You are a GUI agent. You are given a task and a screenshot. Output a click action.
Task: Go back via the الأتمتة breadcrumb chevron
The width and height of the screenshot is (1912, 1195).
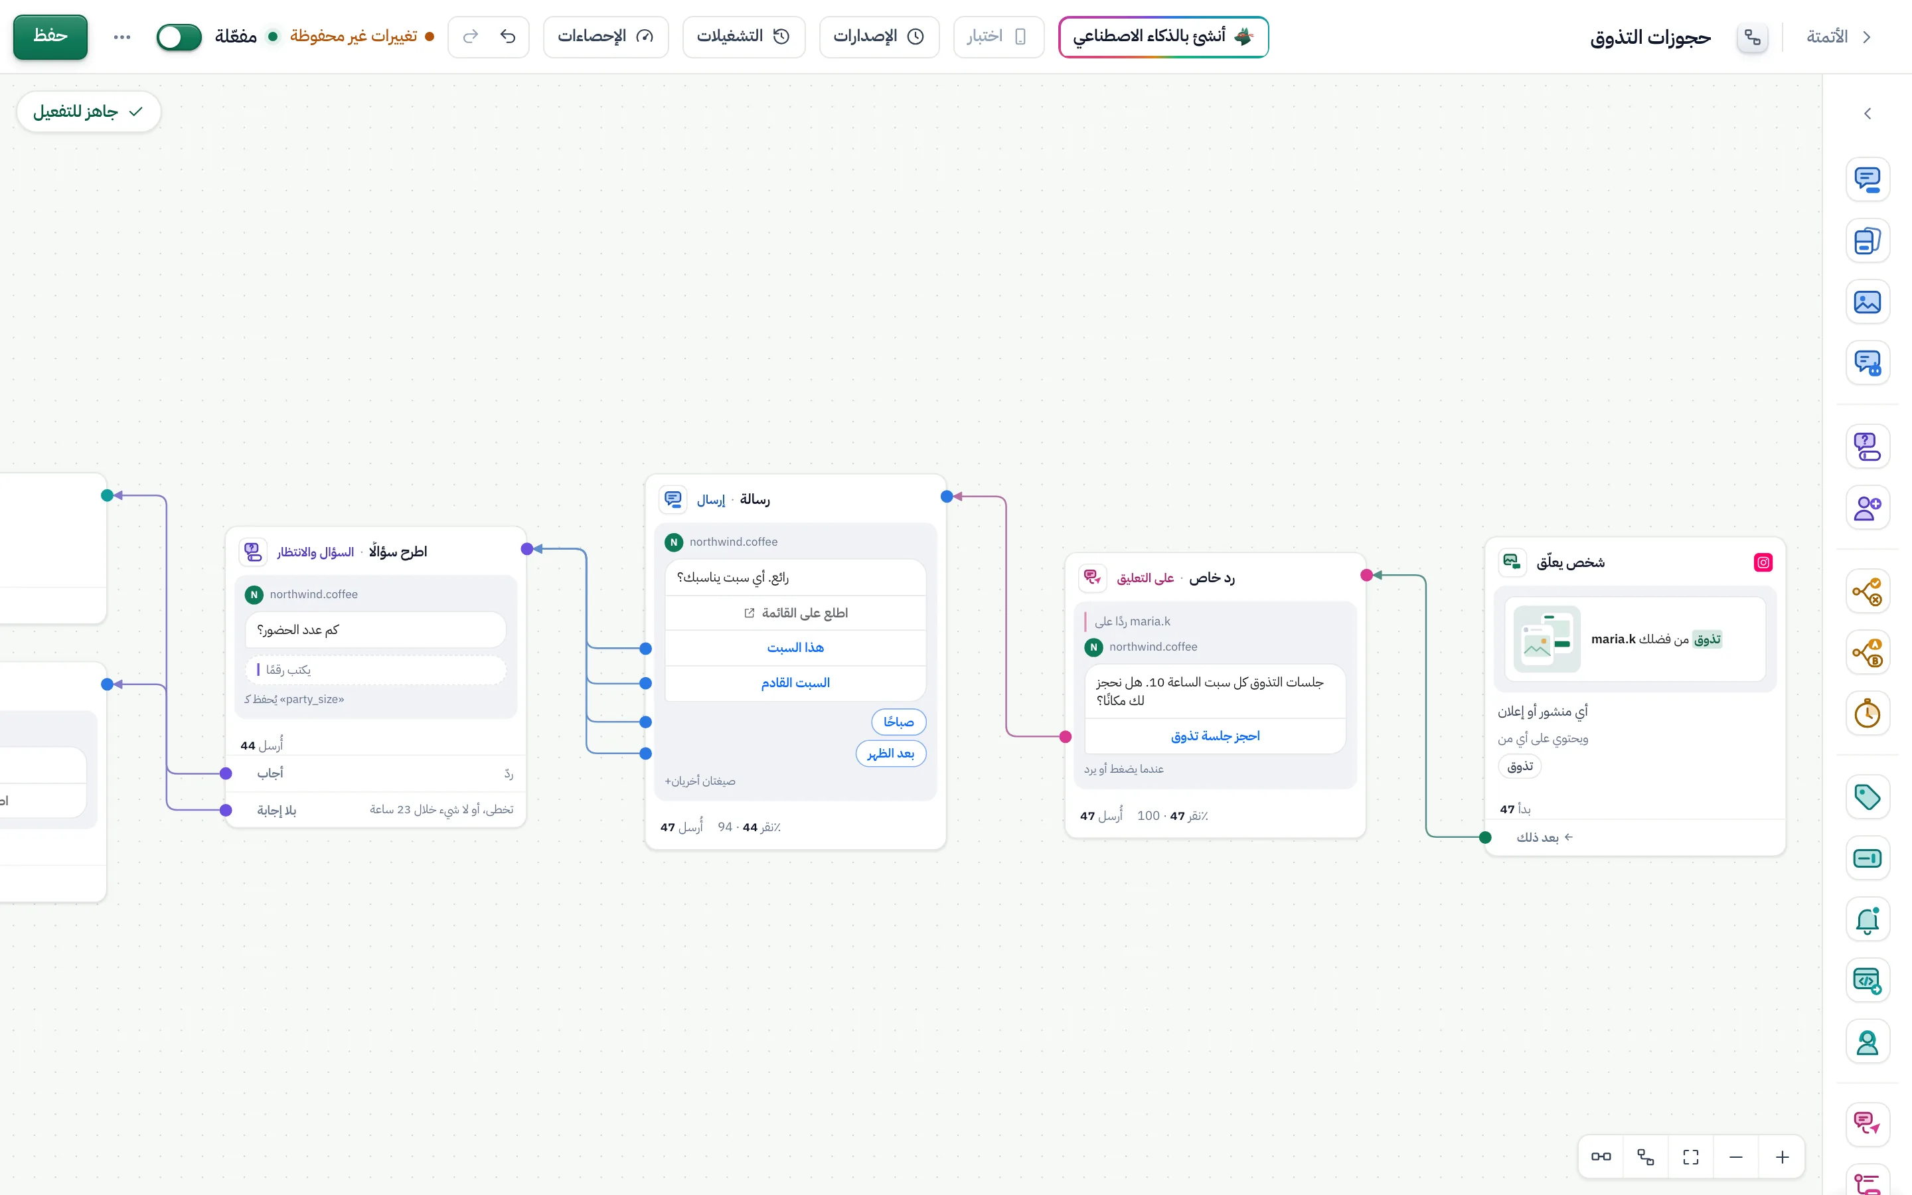pos(1866,37)
